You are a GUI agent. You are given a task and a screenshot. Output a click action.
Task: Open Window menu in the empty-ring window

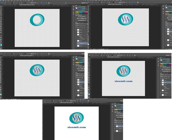click(29, 1)
